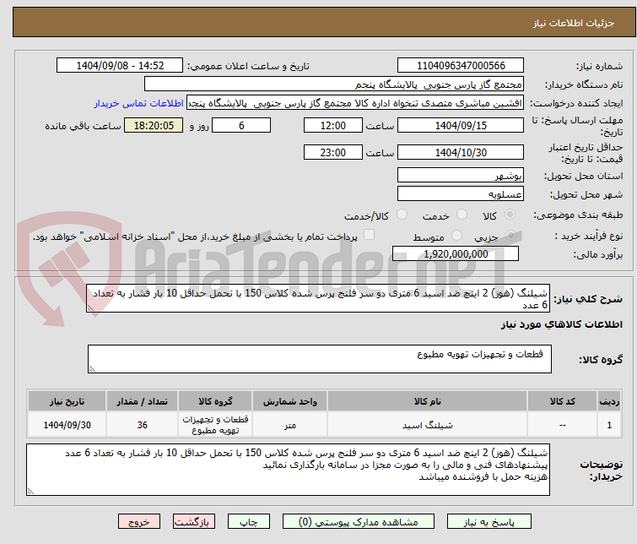Click the response deadline date 1404/09/15 field
Image resolution: width=637 pixels, height=544 pixels.
(x=461, y=125)
